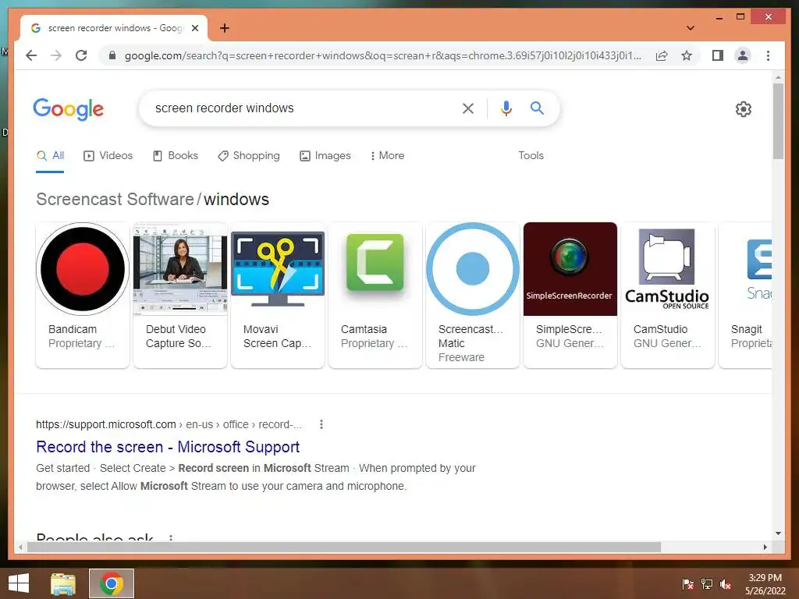This screenshot has height=599, width=799.
Task: Bookmark this page with the star
Action: point(687,55)
